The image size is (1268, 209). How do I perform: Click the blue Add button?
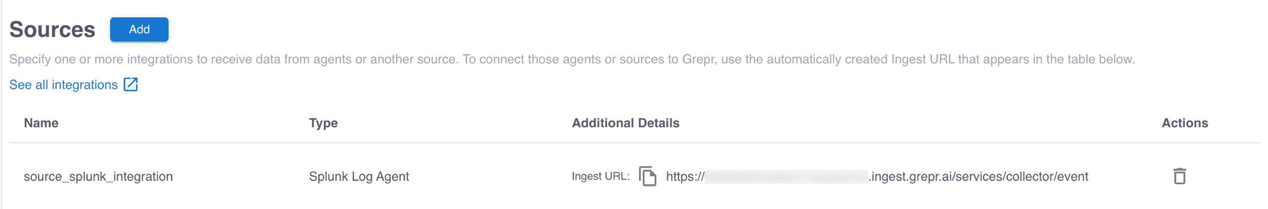click(139, 29)
